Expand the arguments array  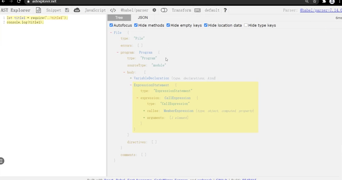pos(144,118)
